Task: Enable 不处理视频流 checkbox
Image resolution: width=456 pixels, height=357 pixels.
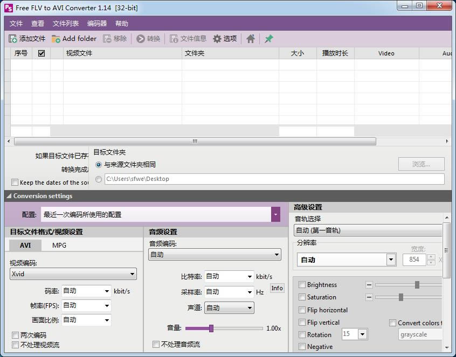Action: (15, 345)
